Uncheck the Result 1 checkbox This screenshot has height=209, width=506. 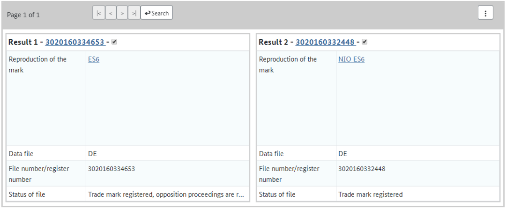114,42
